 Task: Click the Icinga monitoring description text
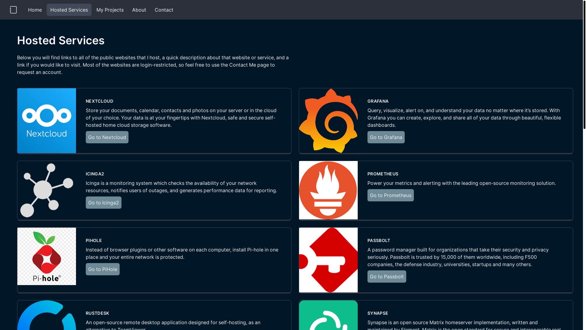pos(182,187)
